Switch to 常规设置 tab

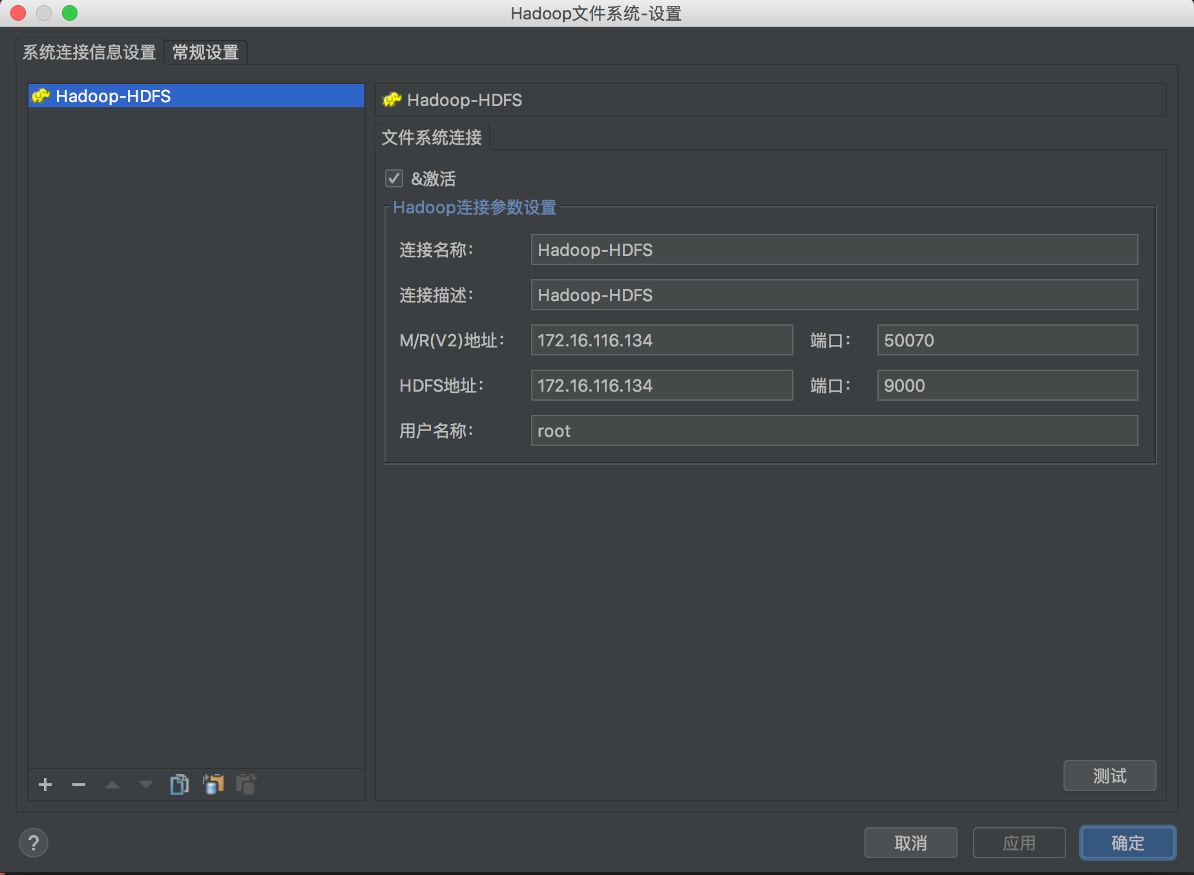click(205, 52)
